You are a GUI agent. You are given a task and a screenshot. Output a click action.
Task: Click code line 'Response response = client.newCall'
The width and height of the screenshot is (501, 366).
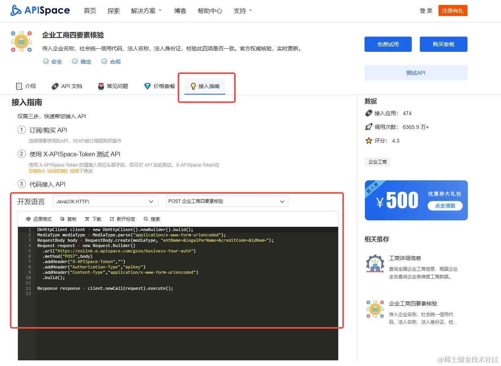point(105,288)
